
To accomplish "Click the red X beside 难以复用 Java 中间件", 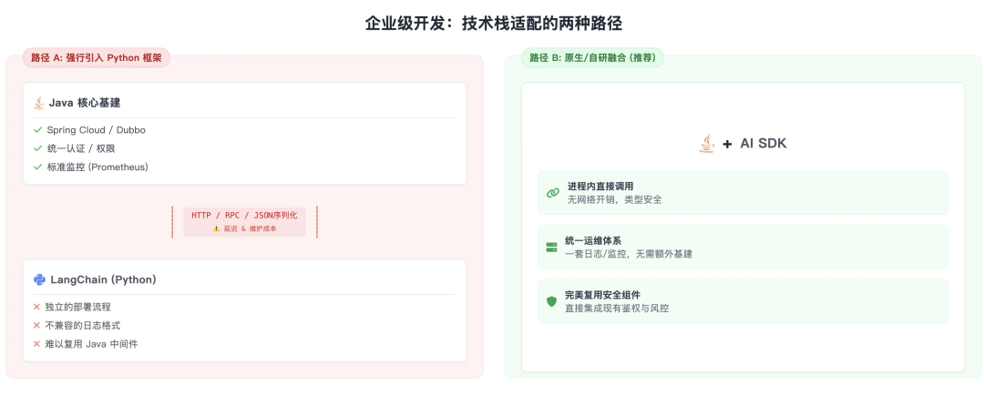I will tap(36, 343).
